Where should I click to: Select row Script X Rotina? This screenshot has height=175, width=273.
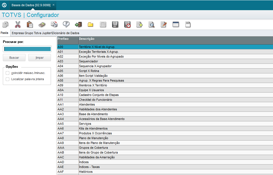click(x=165, y=71)
